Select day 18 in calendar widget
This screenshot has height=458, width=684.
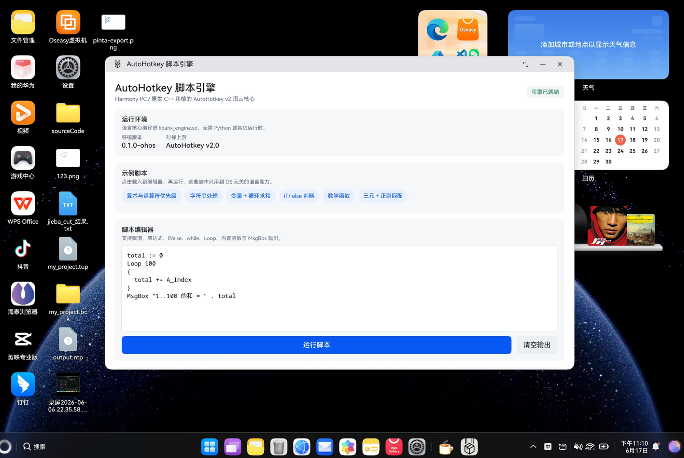point(632,140)
